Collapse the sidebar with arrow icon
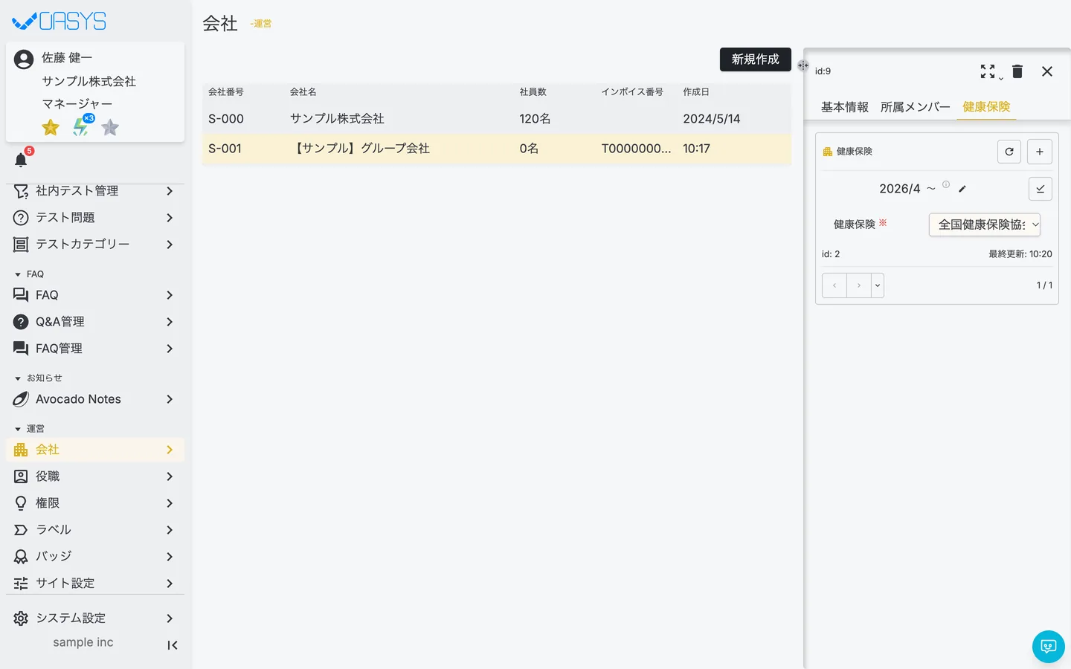The width and height of the screenshot is (1071, 669). tap(173, 645)
